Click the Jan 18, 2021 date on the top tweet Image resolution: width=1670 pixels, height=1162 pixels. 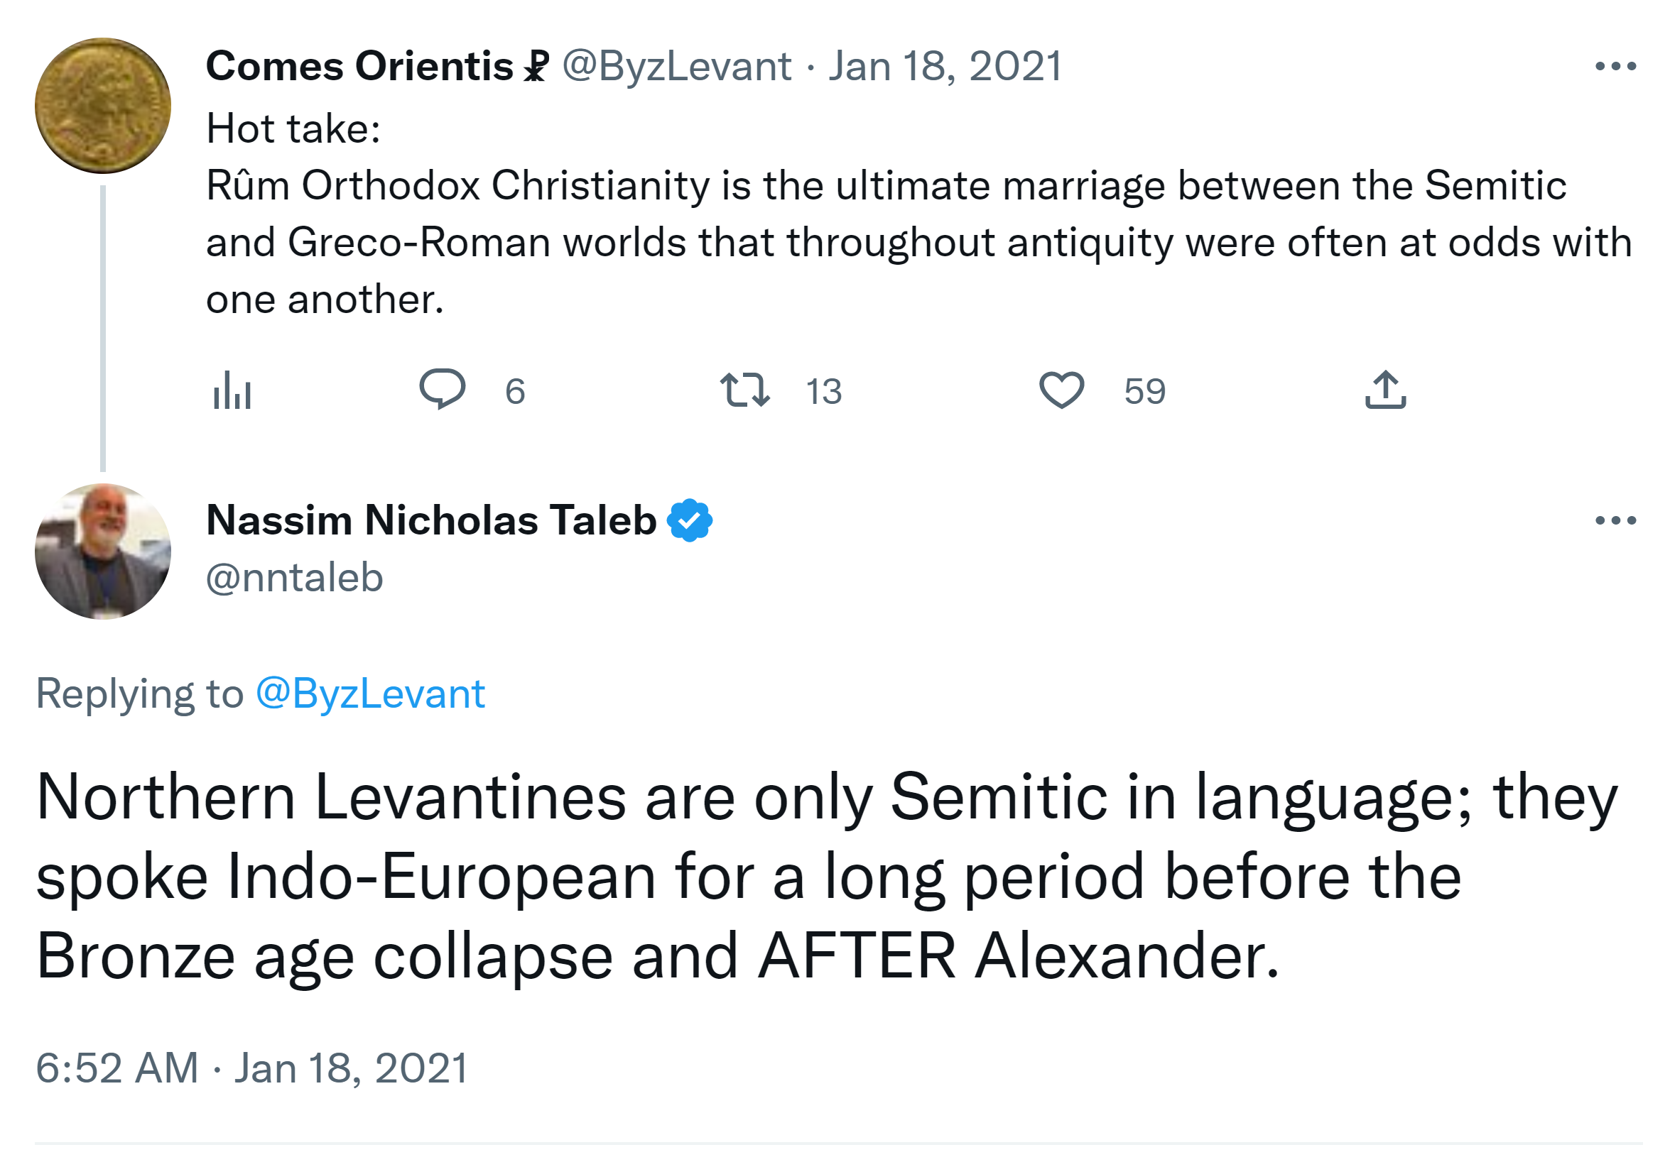tap(945, 66)
